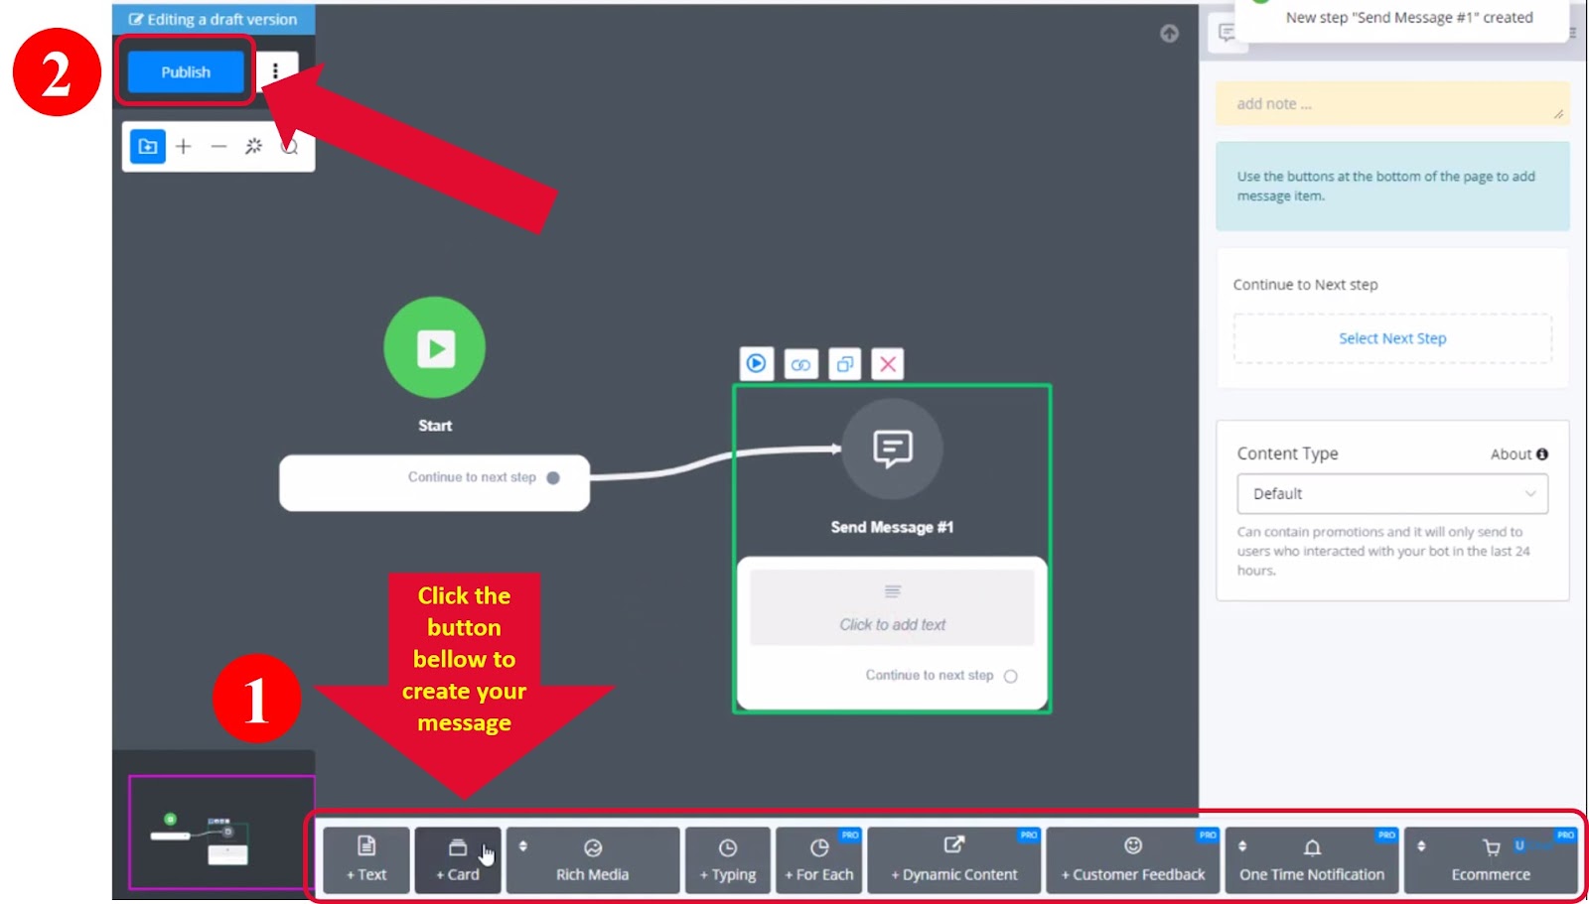
Task: Add a Typing block
Action: click(x=728, y=859)
